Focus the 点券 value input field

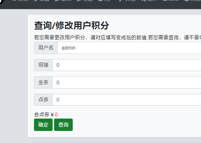pos(127,100)
